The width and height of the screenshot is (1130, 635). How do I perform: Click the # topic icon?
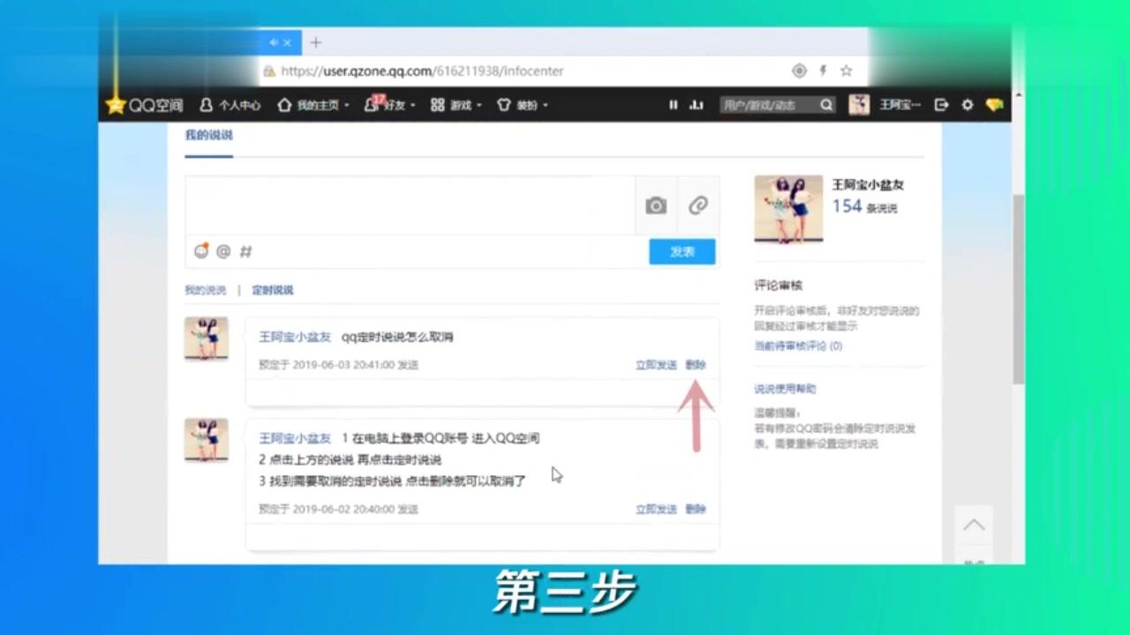[245, 251]
